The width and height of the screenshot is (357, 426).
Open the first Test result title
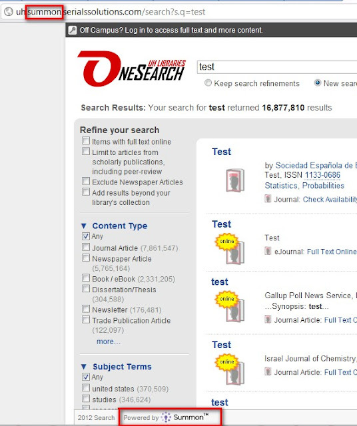tap(221, 152)
